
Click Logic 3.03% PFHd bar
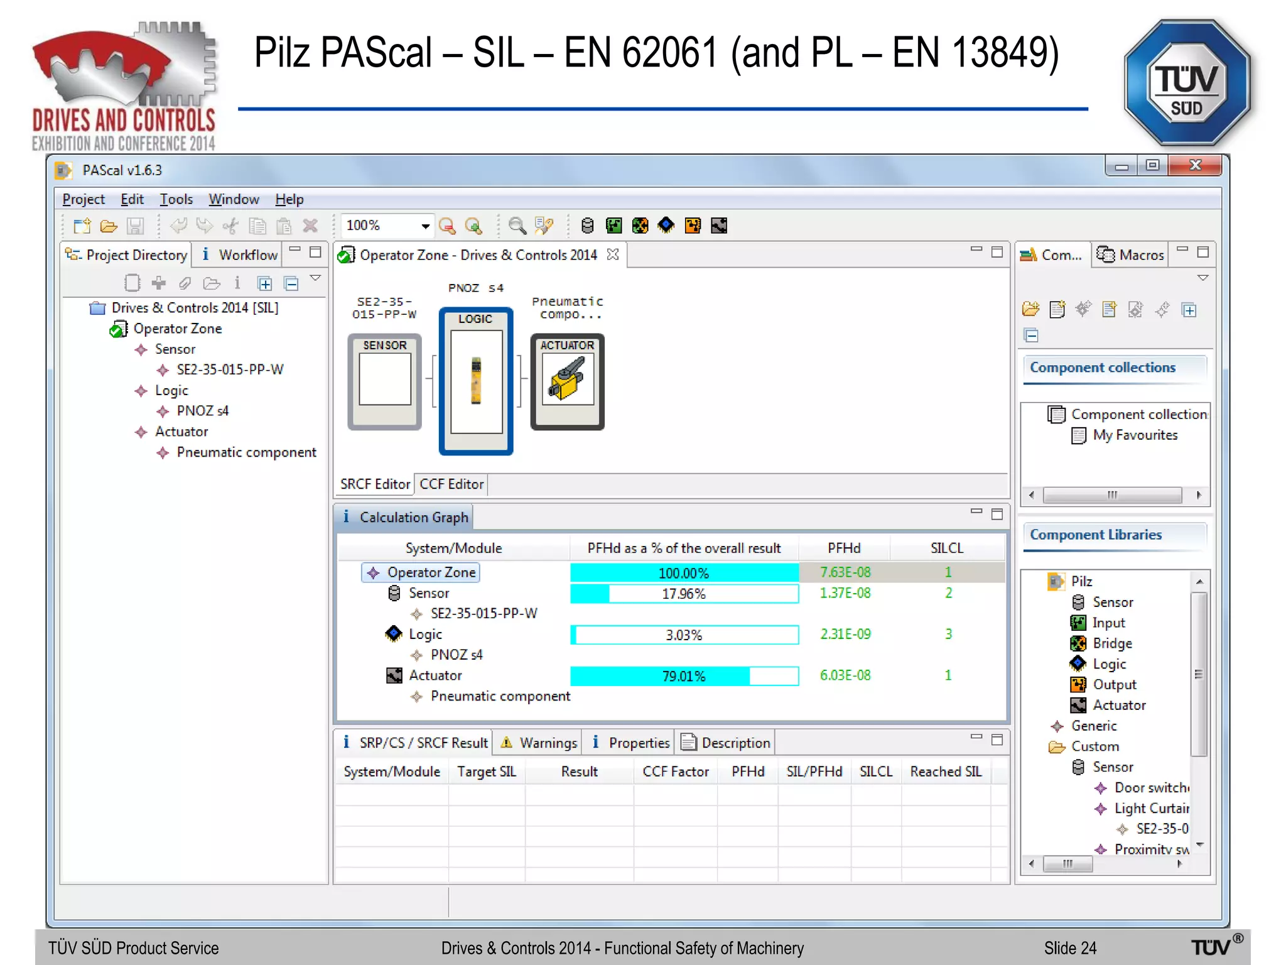point(684,635)
